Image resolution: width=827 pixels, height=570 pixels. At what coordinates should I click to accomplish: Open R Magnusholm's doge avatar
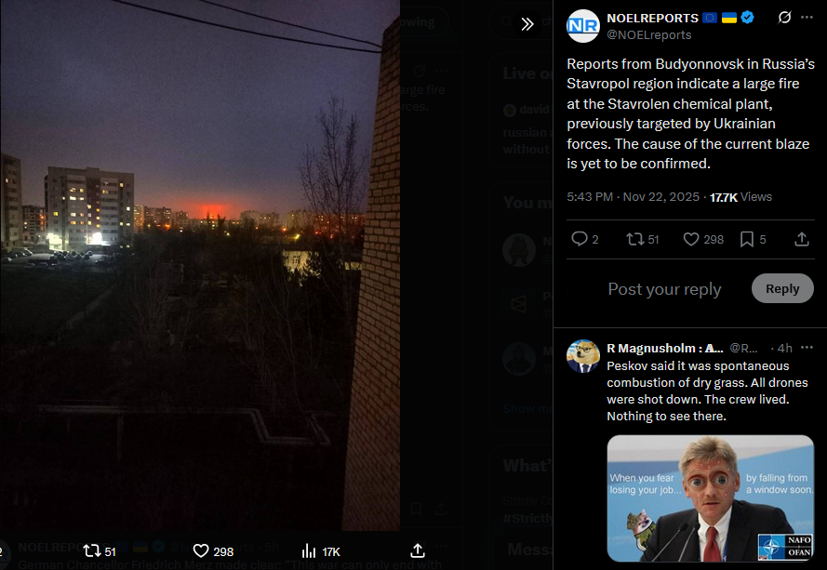(x=582, y=356)
